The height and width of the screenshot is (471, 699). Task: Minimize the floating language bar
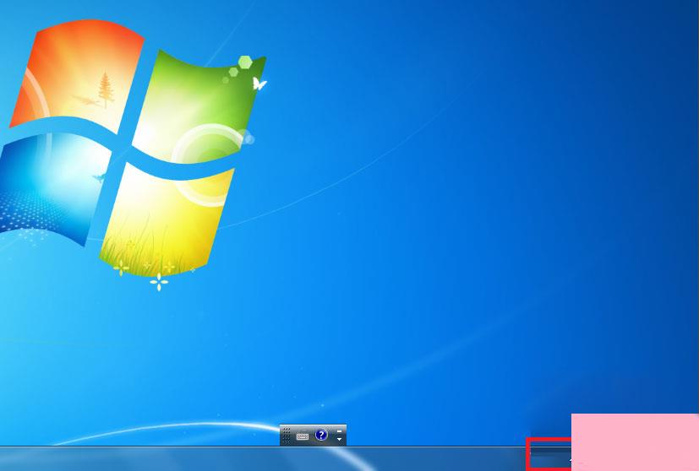tap(339, 431)
